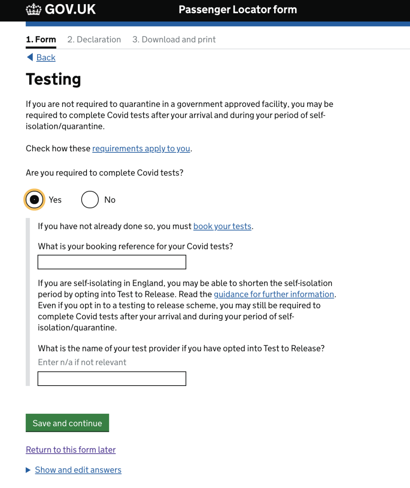Go back using the Back link

pyautogui.click(x=46, y=58)
